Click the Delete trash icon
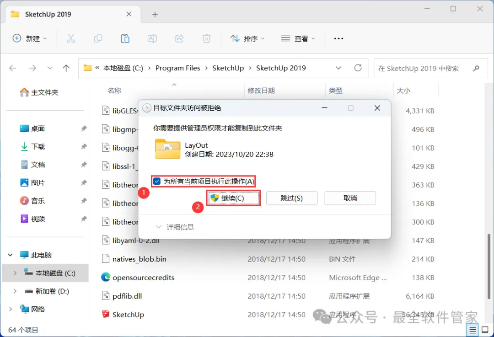Screen dimensions: 494x337 point(206,38)
